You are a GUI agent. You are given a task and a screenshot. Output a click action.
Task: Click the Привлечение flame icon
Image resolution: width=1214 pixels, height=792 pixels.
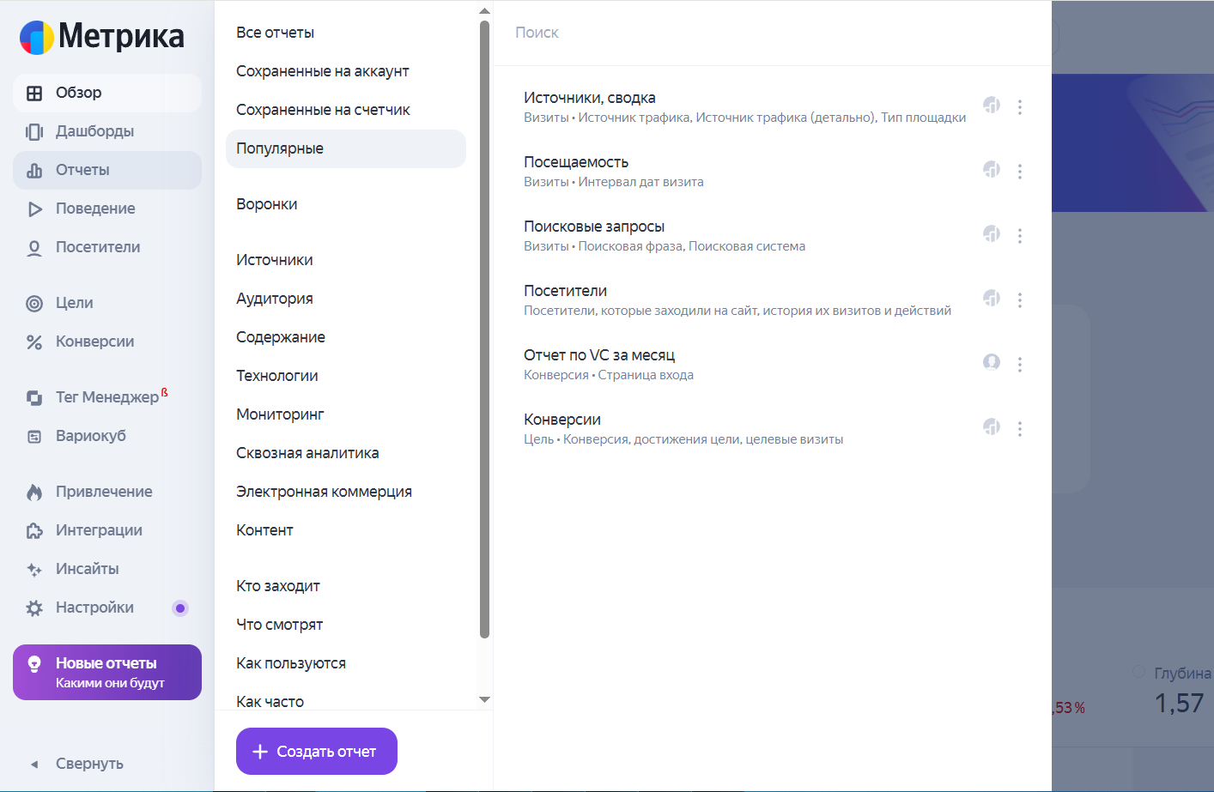[34, 492]
